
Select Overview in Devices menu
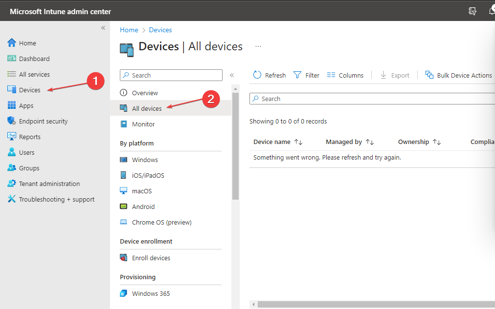pos(145,93)
